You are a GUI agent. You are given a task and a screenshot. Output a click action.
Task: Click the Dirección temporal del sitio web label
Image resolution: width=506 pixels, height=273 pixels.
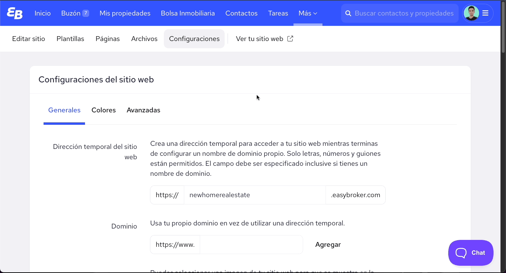[95, 152]
